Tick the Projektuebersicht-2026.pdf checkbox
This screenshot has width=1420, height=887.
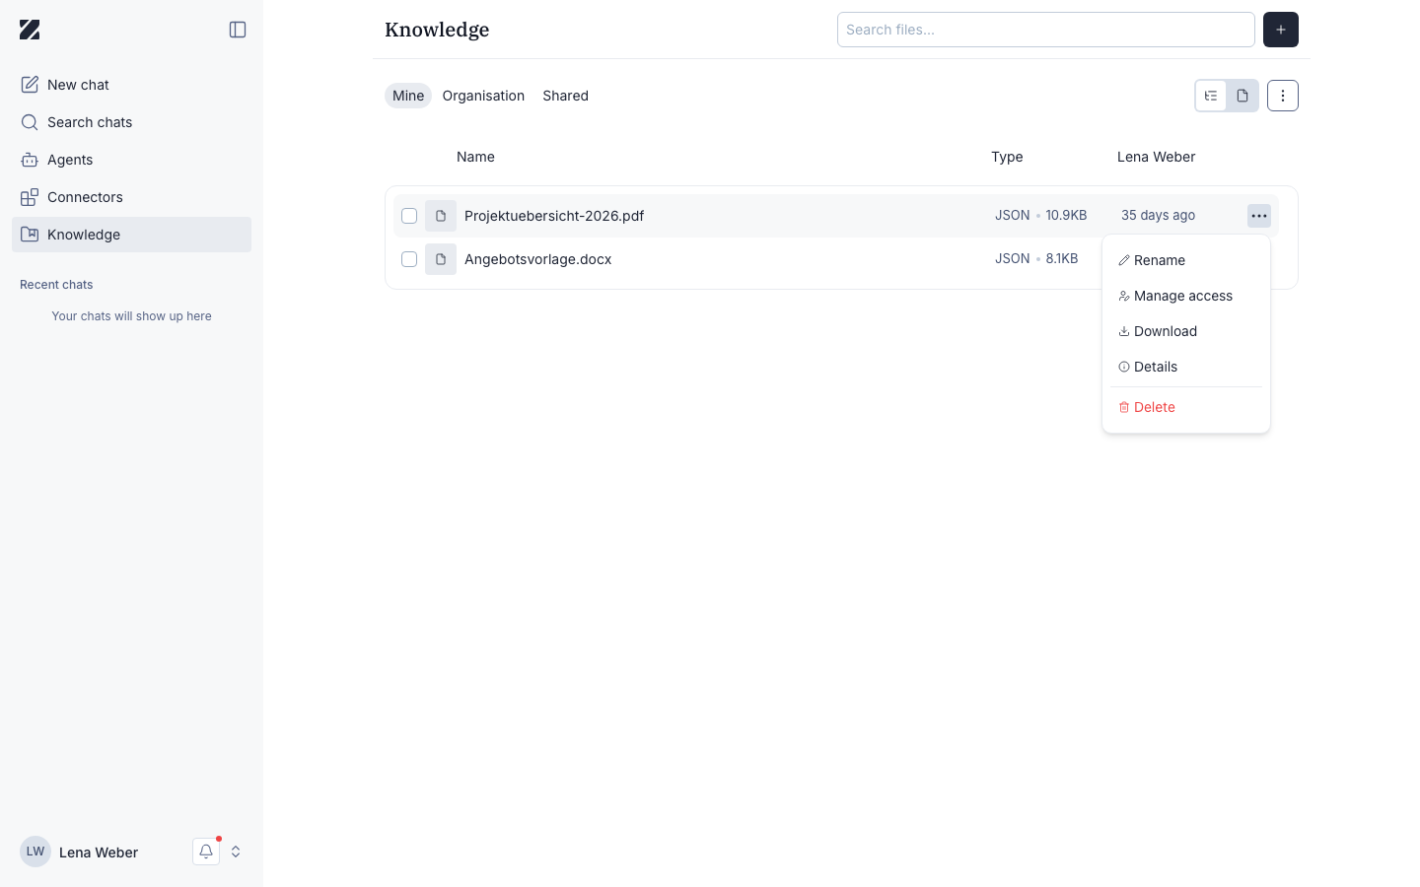[x=409, y=216]
